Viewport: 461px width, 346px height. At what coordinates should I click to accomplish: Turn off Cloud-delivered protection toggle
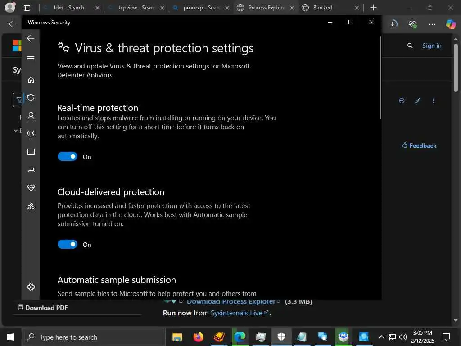click(x=68, y=244)
